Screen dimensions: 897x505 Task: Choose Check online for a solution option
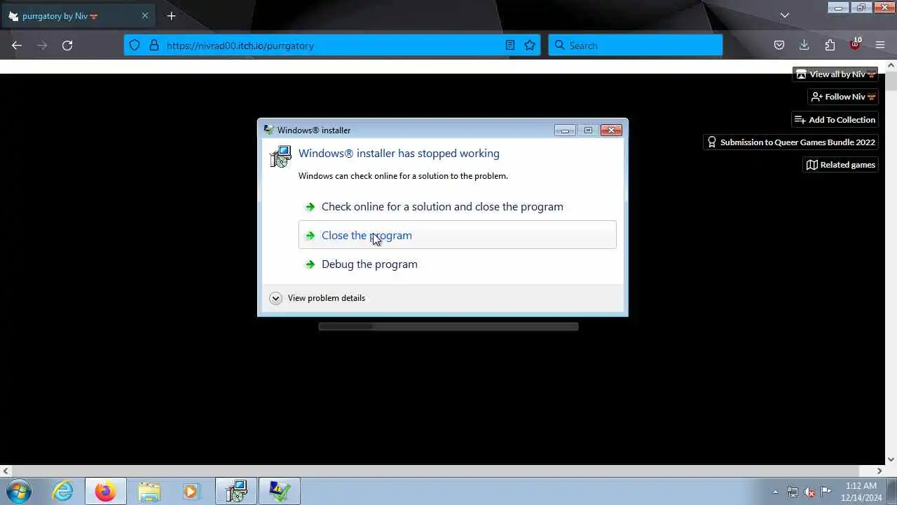click(458, 207)
